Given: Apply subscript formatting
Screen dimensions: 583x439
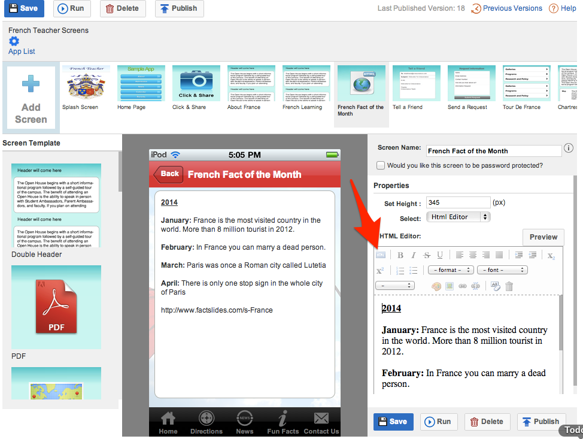Looking at the screenshot, I should point(551,256).
